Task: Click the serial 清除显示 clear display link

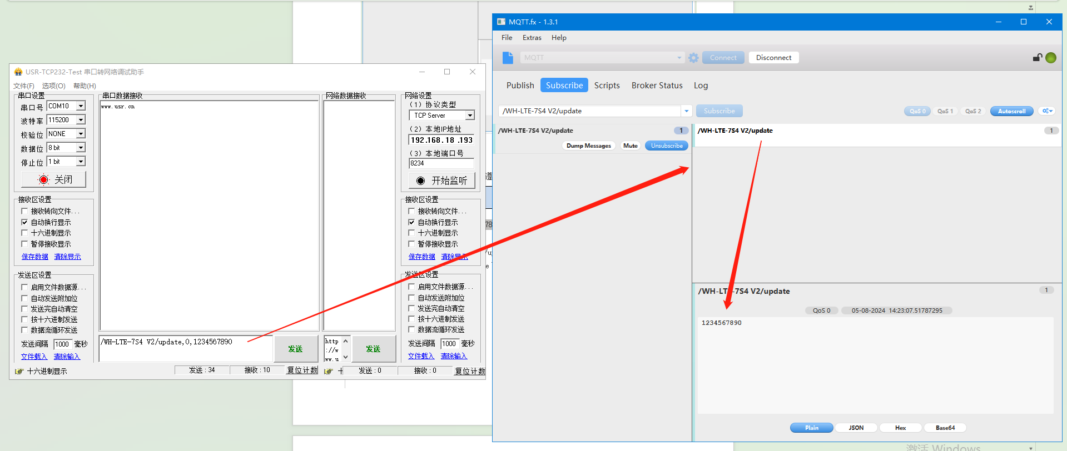Action: (67, 257)
